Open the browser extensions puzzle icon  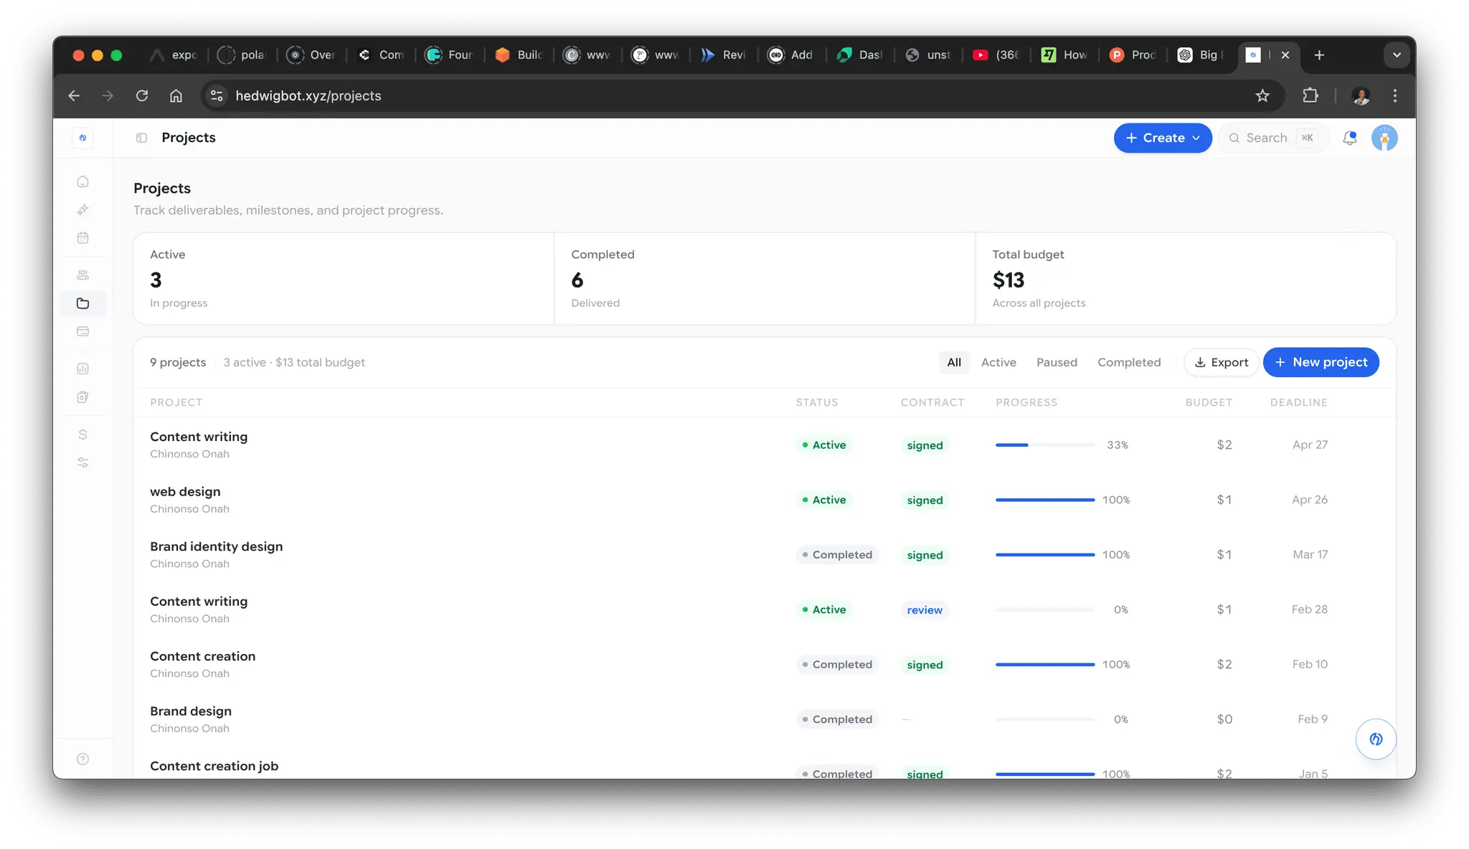pos(1310,95)
